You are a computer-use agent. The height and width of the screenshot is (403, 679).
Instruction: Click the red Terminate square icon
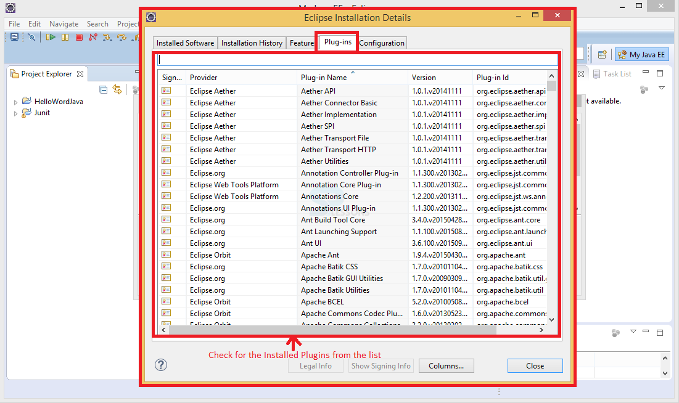pos(79,37)
